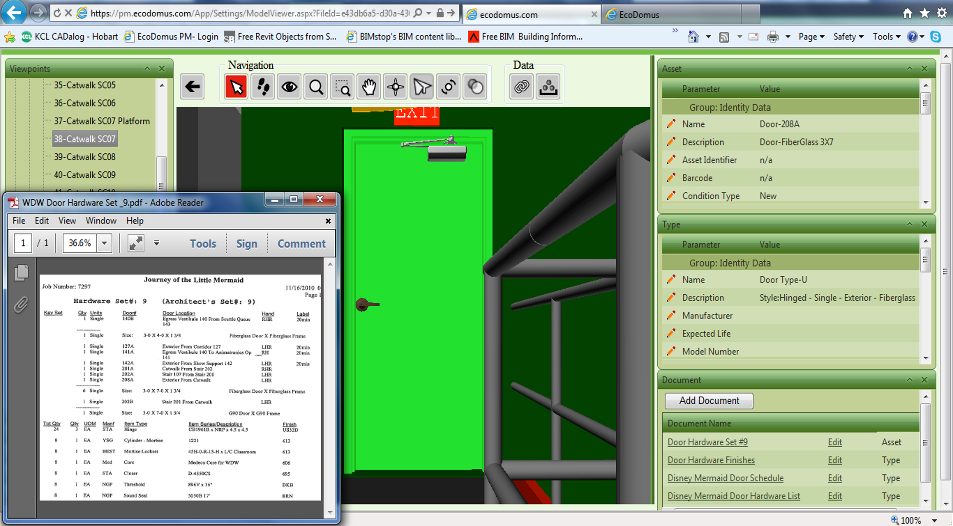Open the Window menu in Adobe Reader
The height and width of the screenshot is (526, 953).
tap(101, 221)
